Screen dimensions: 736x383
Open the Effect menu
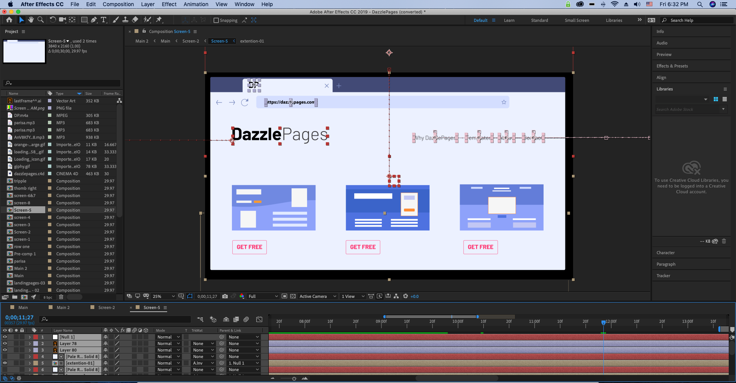pyautogui.click(x=169, y=4)
